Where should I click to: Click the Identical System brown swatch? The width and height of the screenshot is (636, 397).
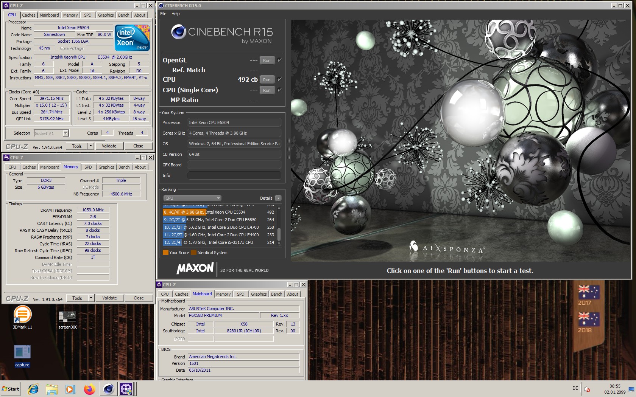click(x=193, y=253)
